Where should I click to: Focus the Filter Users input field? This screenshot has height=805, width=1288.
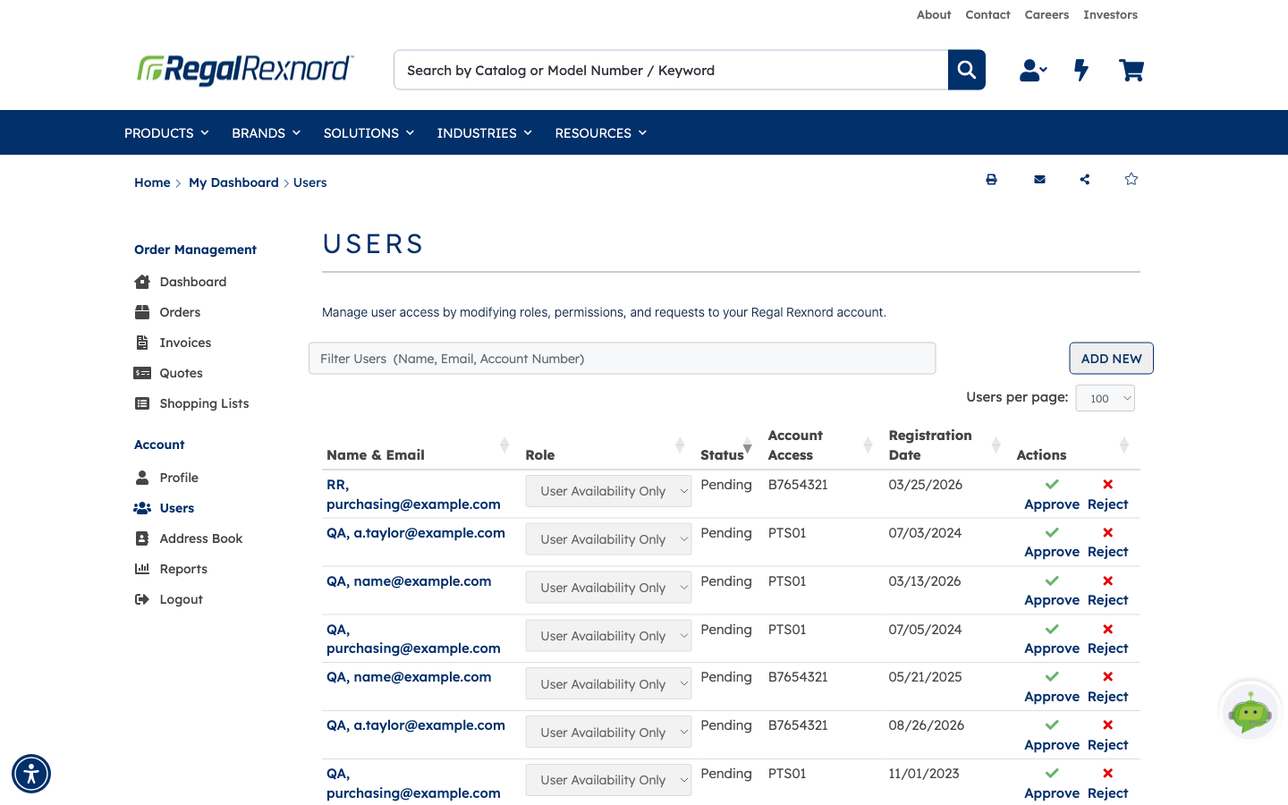(x=623, y=359)
